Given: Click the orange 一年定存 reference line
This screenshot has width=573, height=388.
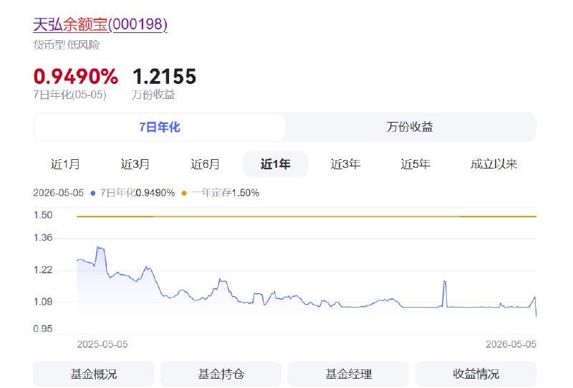Looking at the screenshot, I should [307, 217].
